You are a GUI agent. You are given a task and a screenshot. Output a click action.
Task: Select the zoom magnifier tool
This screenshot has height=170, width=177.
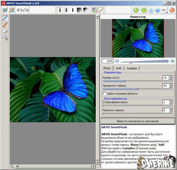5,38
